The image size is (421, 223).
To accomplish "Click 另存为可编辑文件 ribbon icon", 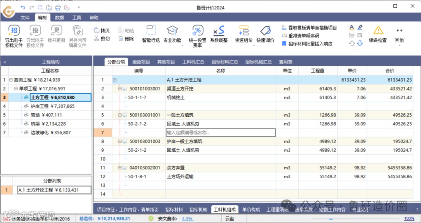I will (x=78, y=31).
